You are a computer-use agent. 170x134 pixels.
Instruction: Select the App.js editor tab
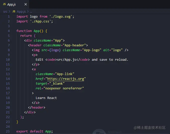(15, 4)
